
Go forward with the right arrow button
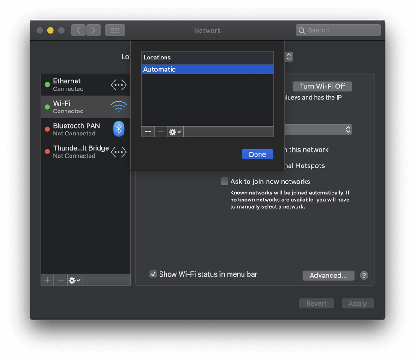(94, 30)
